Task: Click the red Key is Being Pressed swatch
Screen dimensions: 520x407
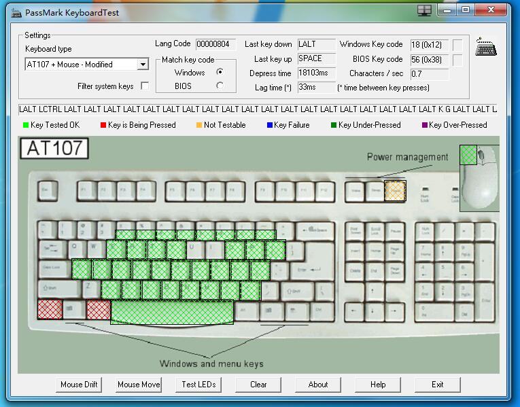Action: [103, 125]
